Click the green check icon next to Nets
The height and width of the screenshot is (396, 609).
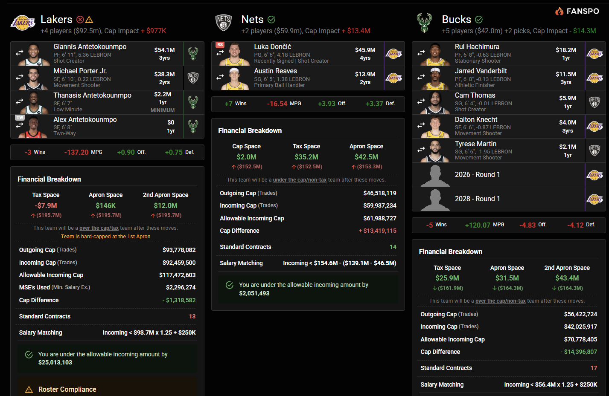coord(271,20)
